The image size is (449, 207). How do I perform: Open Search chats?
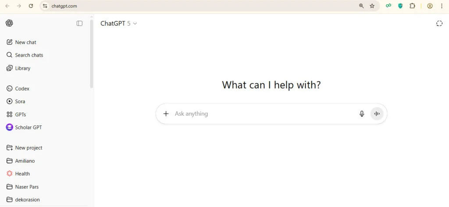(x=29, y=55)
